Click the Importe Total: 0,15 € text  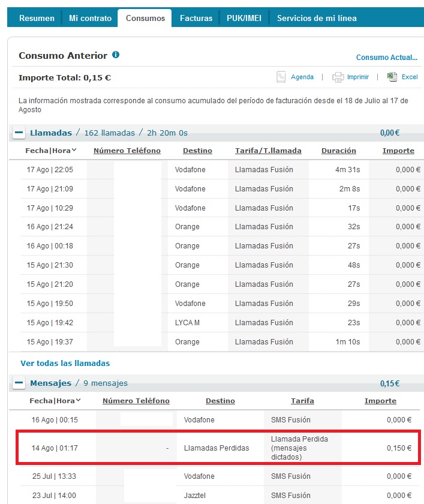[65, 78]
